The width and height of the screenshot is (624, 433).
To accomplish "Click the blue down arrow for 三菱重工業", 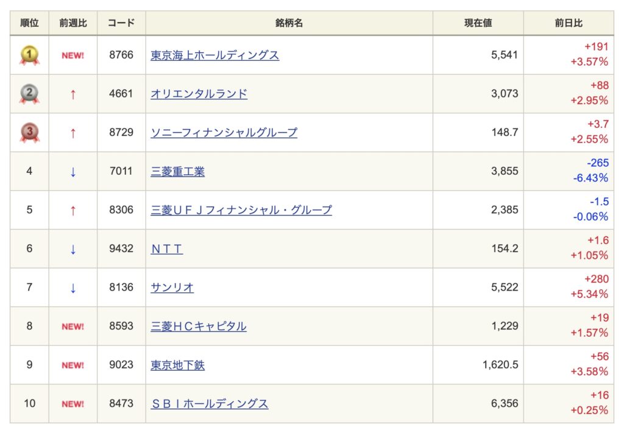I will (73, 172).
